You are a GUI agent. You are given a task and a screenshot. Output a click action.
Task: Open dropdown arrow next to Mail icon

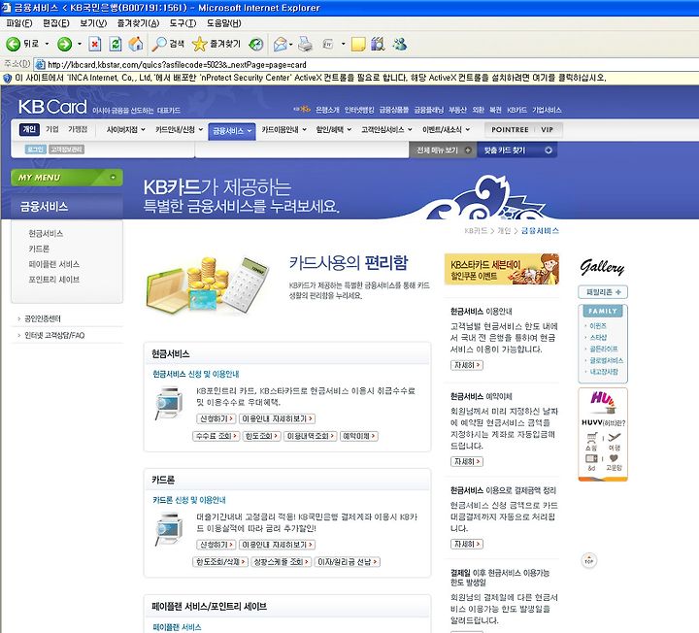pos(291,44)
